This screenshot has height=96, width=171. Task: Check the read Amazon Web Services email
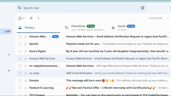[20, 59]
